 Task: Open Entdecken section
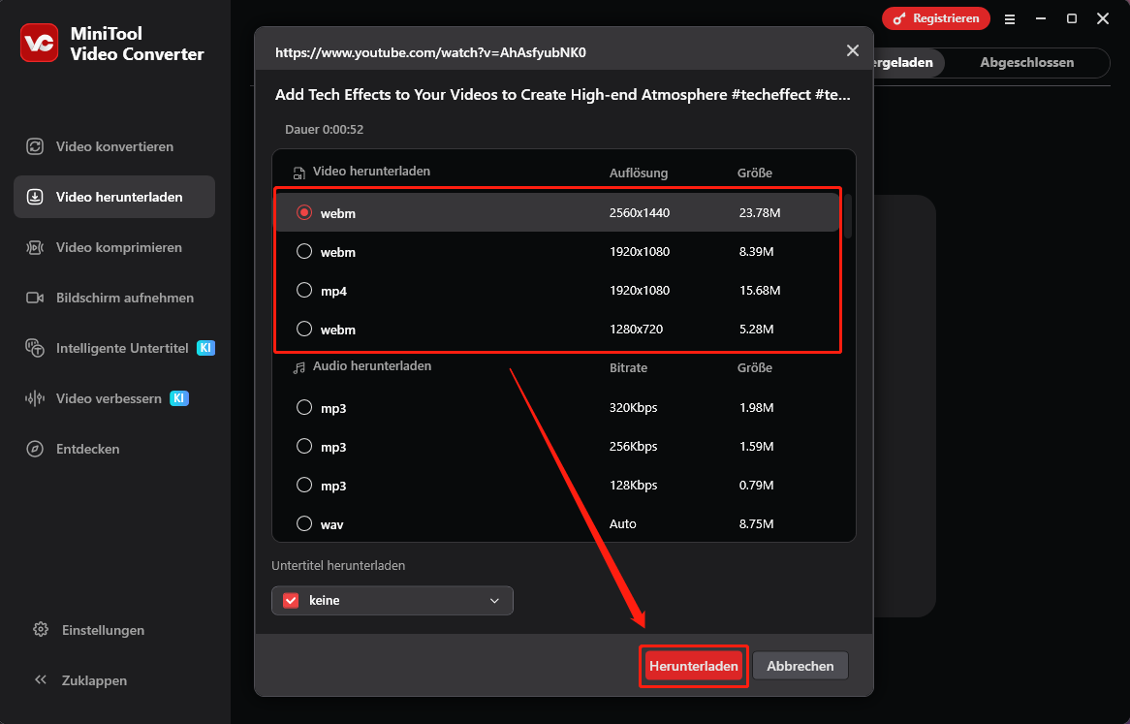tap(113, 449)
